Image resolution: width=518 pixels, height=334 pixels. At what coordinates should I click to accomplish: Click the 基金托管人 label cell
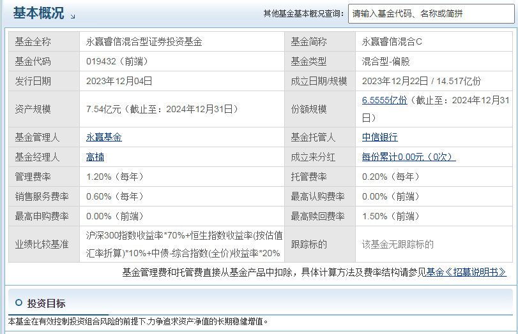(320, 137)
